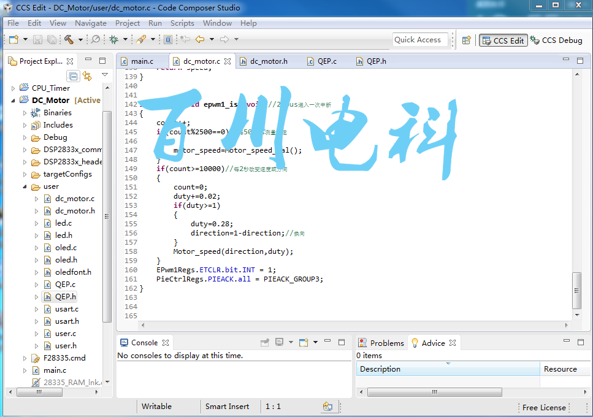
Task: Click the New file wizard icon
Action: click(x=14, y=39)
